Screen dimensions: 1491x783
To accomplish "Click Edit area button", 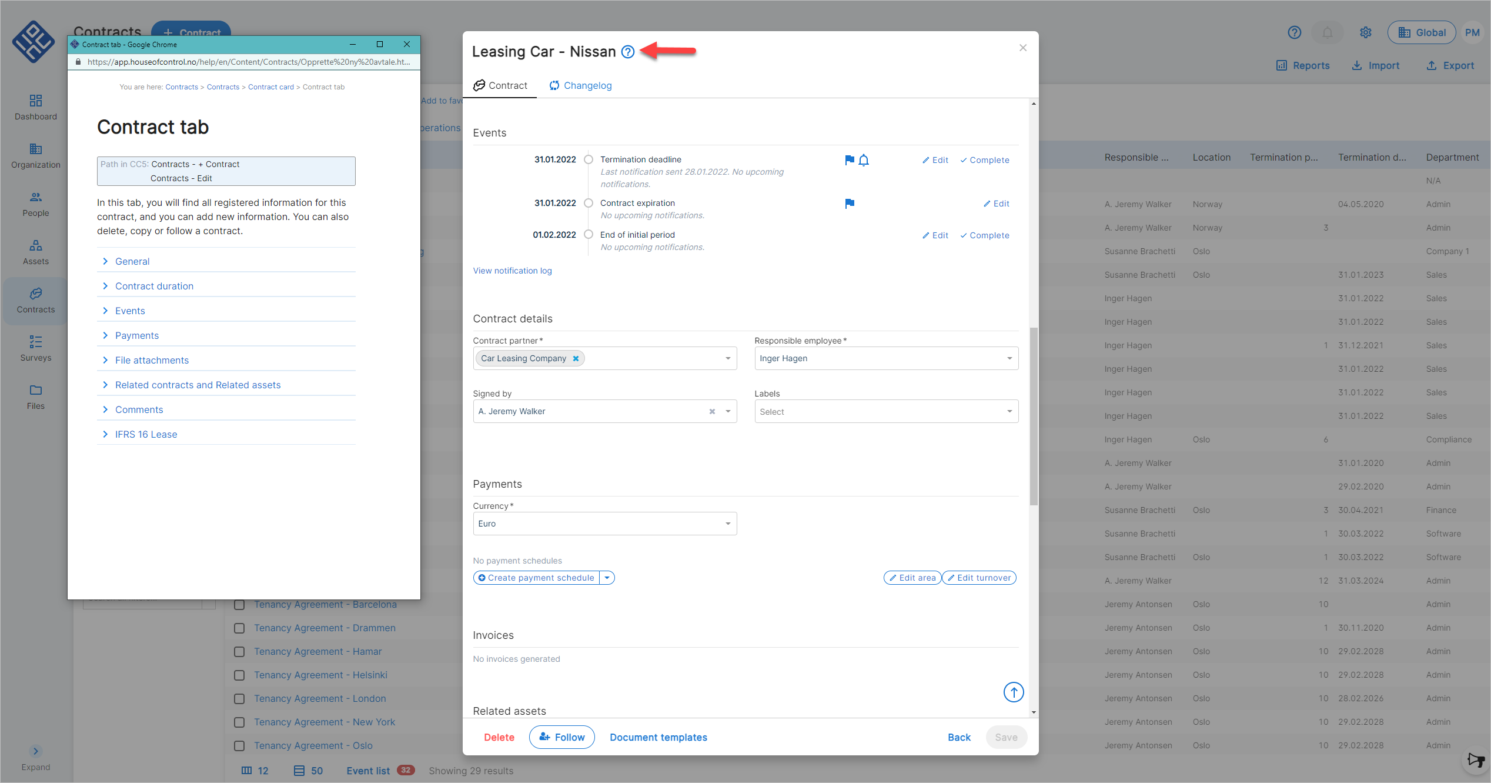I will (912, 578).
